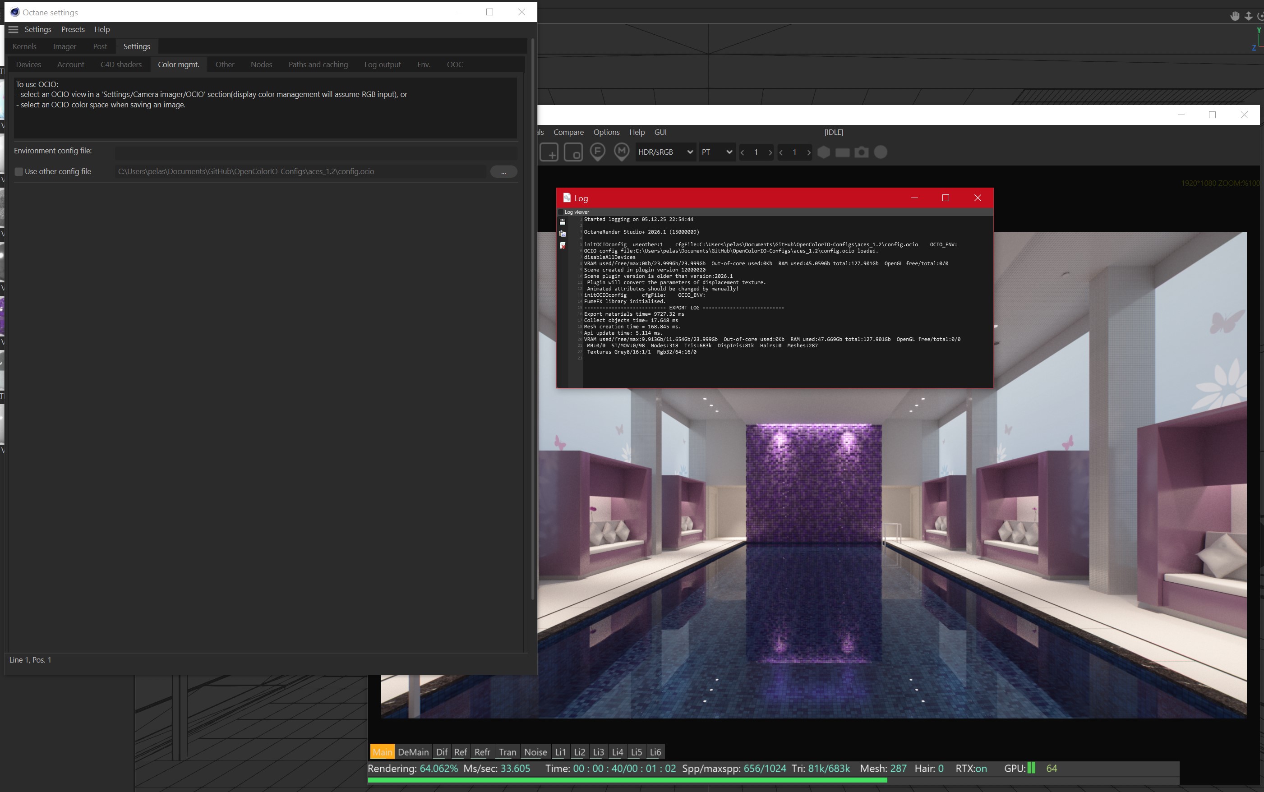Click the clear log icon with red X
Image resolution: width=1264 pixels, height=792 pixels.
pos(563,246)
